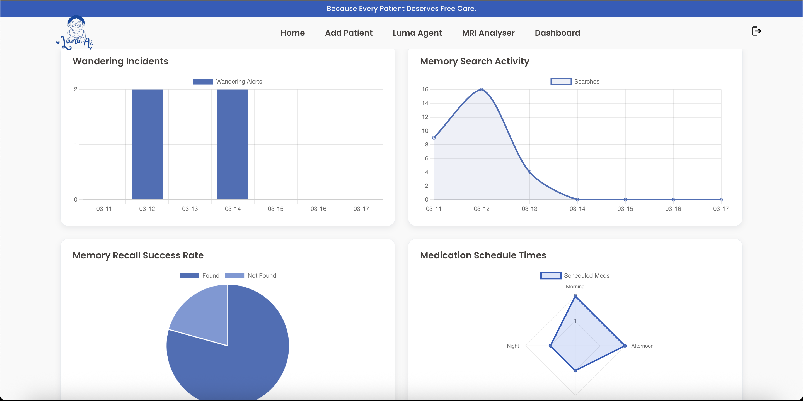The image size is (803, 401).
Task: Hide the Not Found legend item
Action: [x=234, y=275]
